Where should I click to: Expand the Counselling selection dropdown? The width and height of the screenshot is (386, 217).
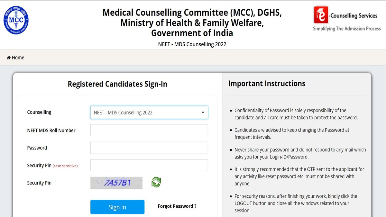pos(149,113)
